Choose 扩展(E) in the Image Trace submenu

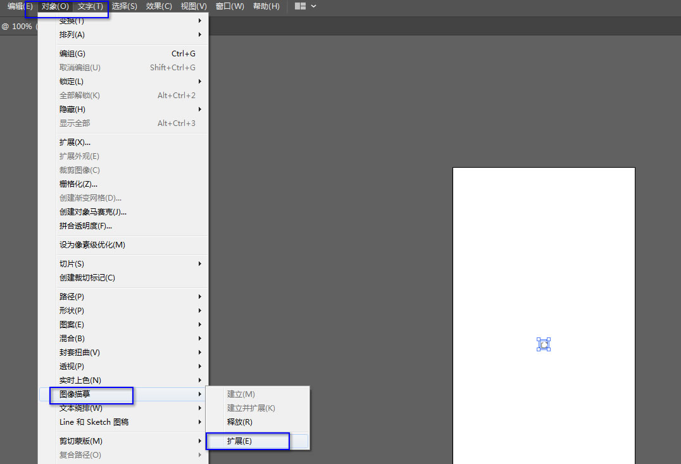pyautogui.click(x=240, y=441)
